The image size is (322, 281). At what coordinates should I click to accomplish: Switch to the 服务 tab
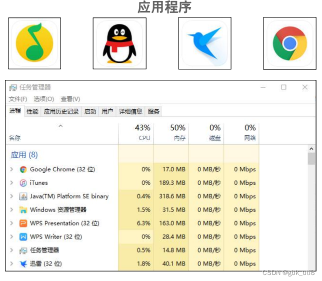point(153,111)
